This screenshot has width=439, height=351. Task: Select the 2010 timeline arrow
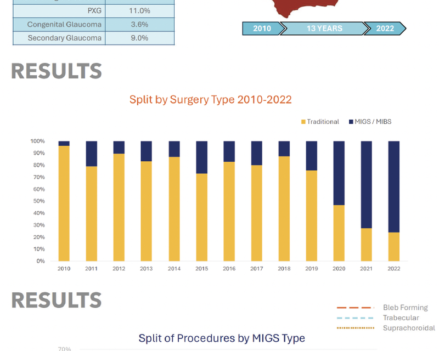(x=263, y=29)
